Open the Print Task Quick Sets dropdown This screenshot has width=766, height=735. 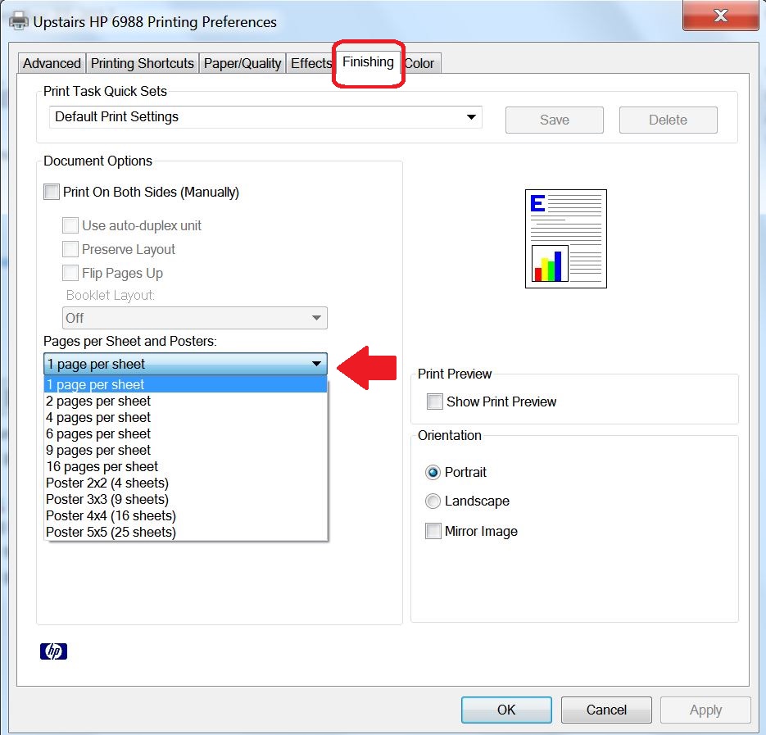265,117
